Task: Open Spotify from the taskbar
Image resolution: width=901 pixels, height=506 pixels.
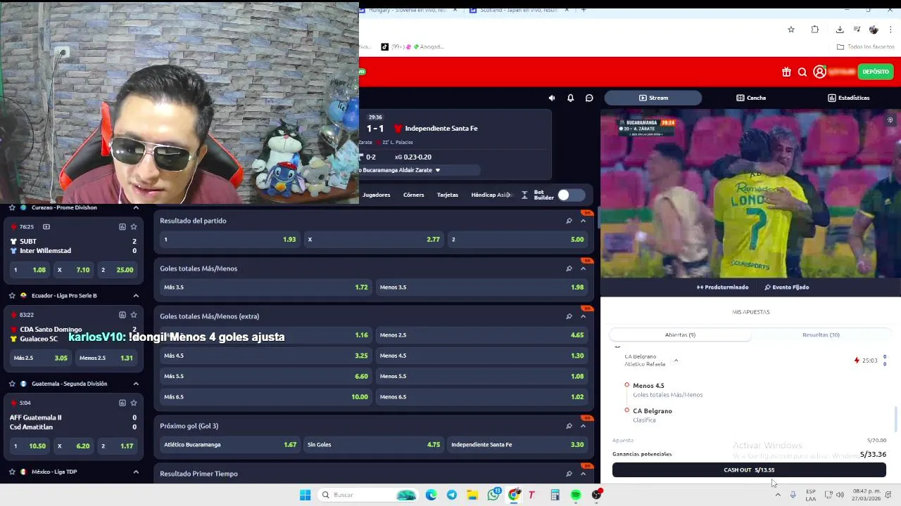Action: (576, 495)
